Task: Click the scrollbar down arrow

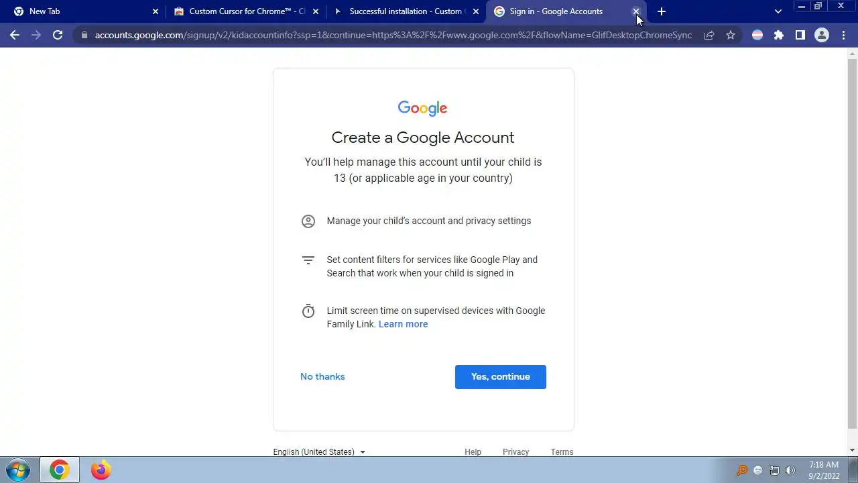Action: (853, 451)
